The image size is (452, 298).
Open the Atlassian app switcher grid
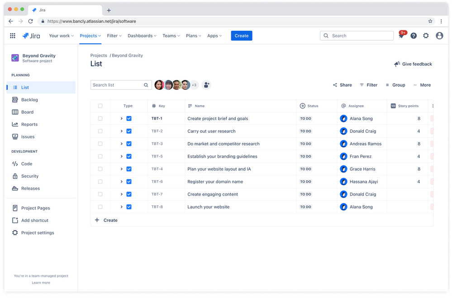click(x=13, y=35)
